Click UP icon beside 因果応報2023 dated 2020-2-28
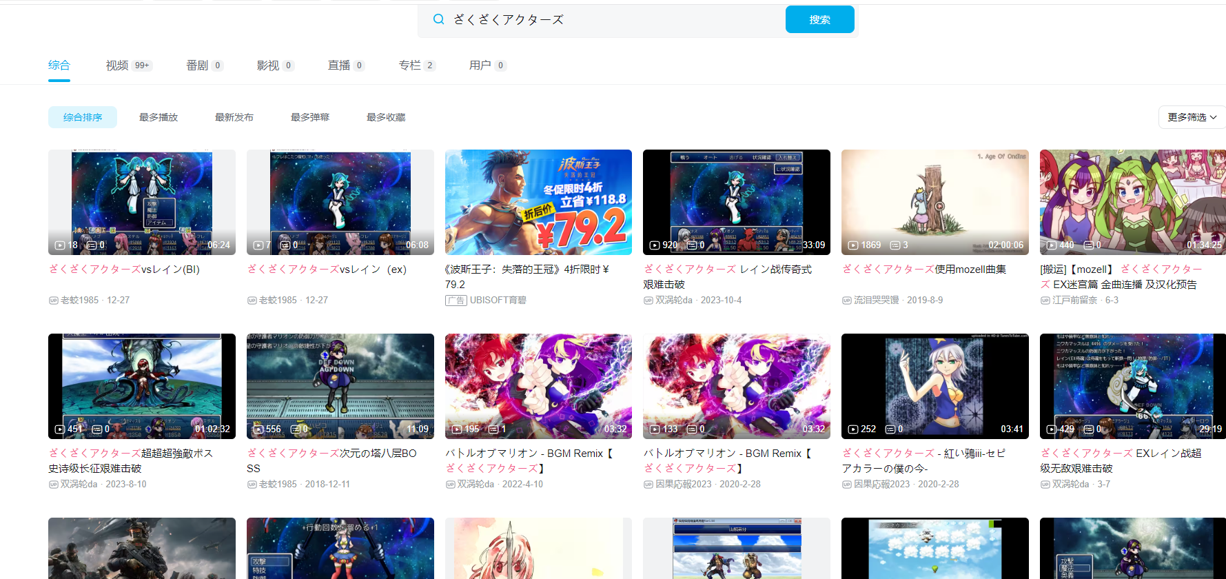Image resolution: width=1226 pixels, height=579 pixels. point(648,485)
